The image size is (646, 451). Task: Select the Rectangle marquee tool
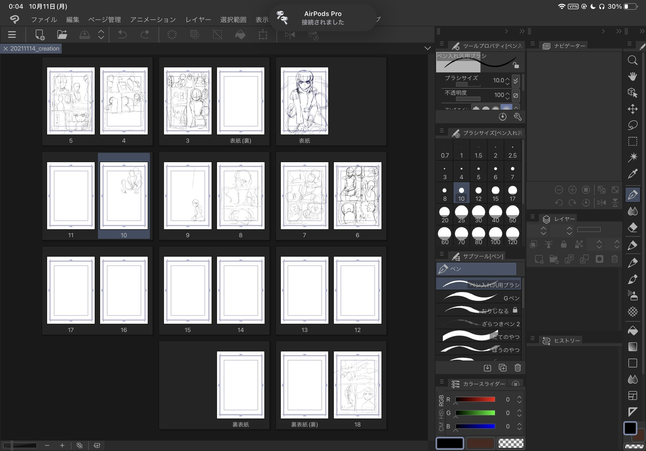point(633,141)
